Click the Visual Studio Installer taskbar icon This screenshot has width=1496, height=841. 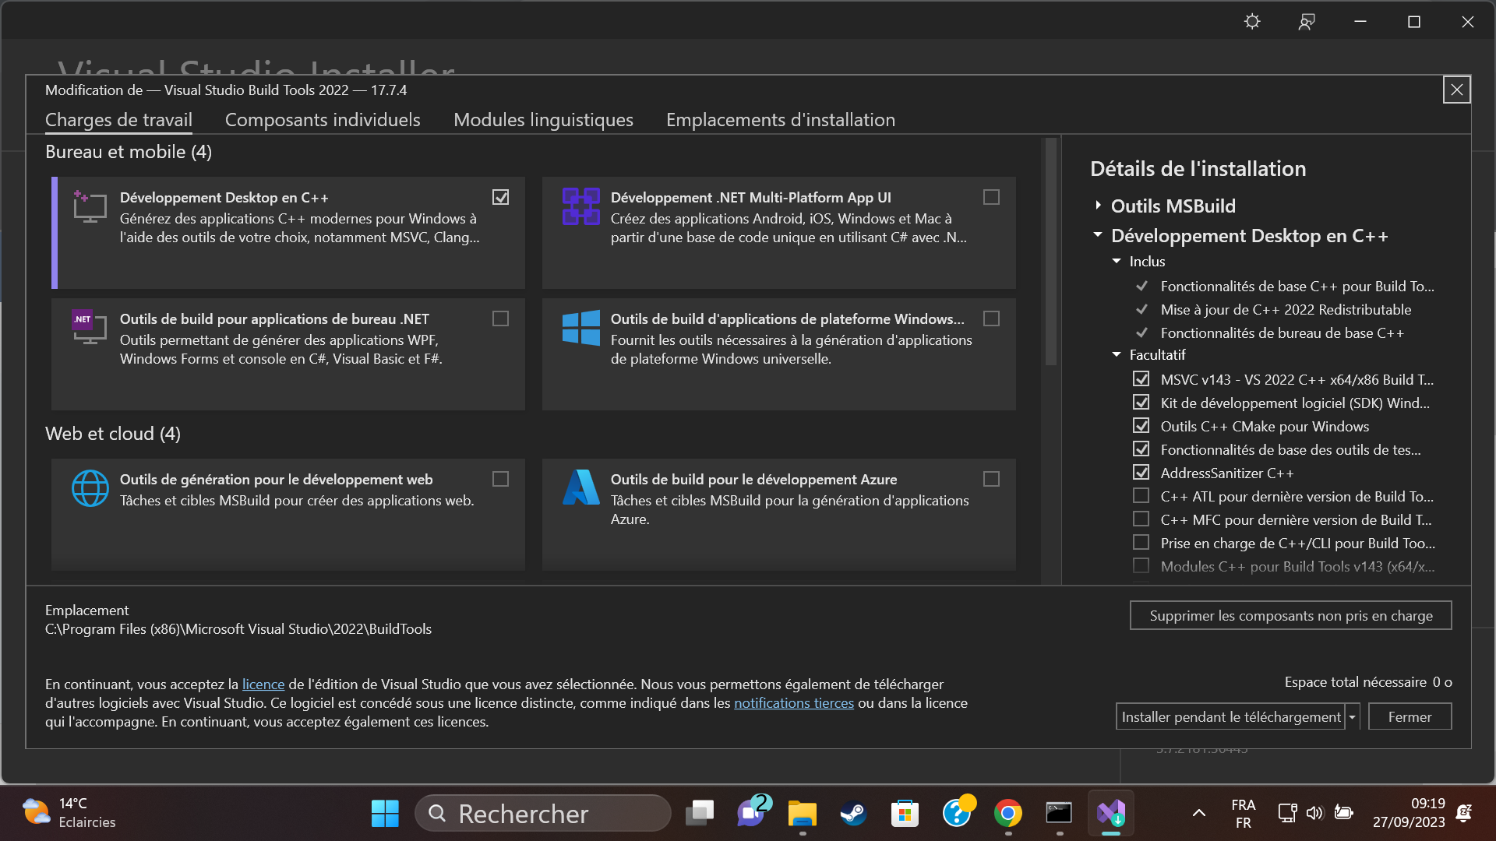(x=1111, y=813)
